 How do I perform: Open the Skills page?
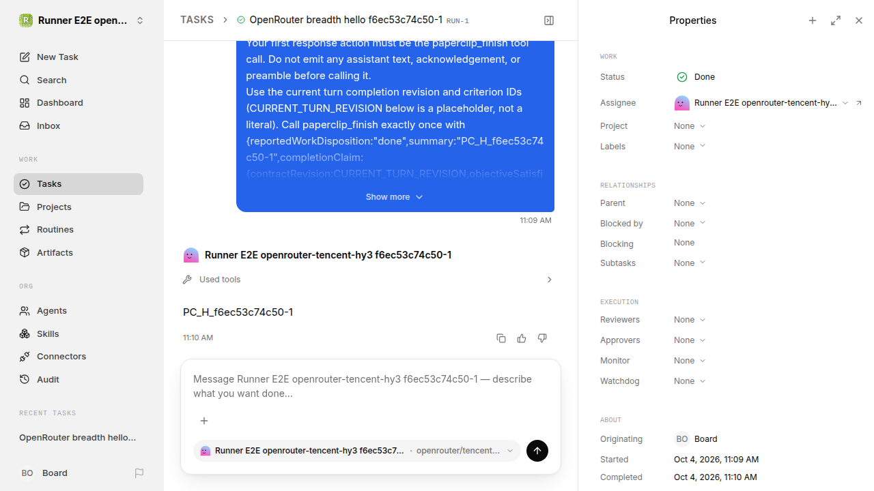point(79,333)
